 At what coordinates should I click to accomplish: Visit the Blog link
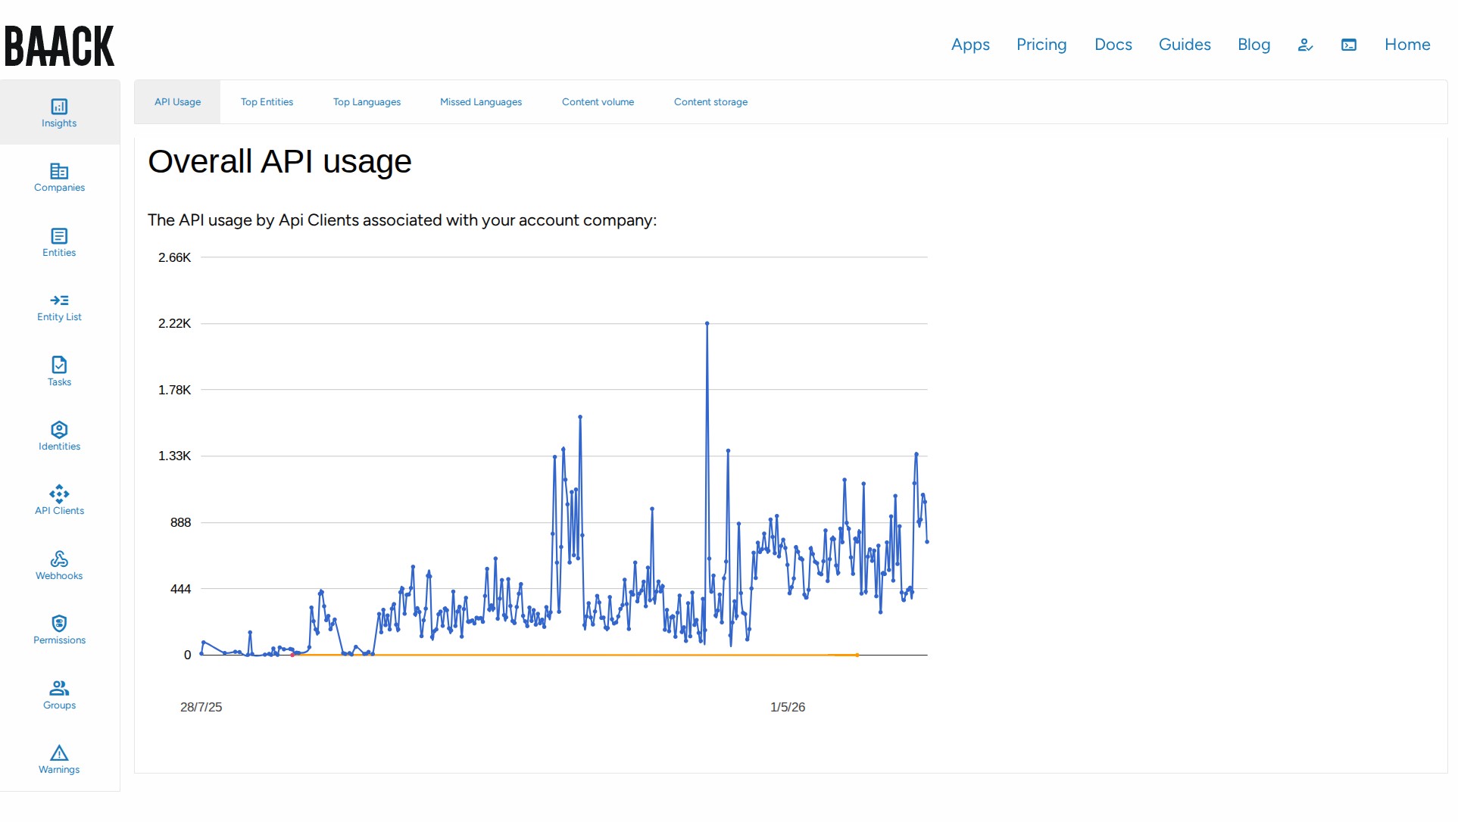[1254, 45]
